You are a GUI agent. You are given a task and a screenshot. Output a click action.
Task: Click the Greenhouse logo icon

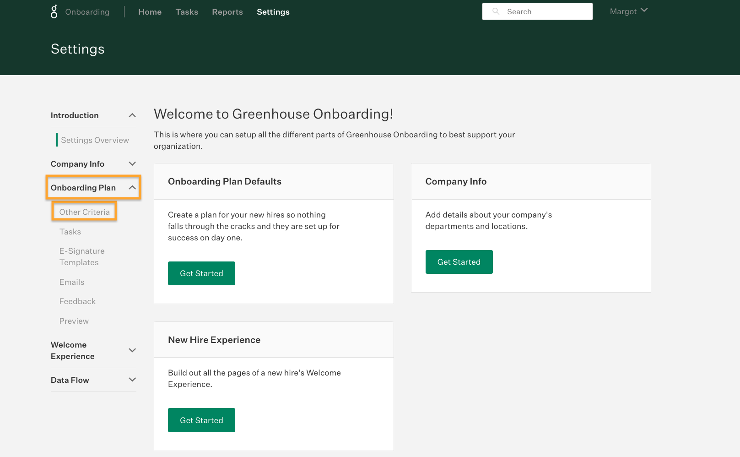[x=54, y=11]
